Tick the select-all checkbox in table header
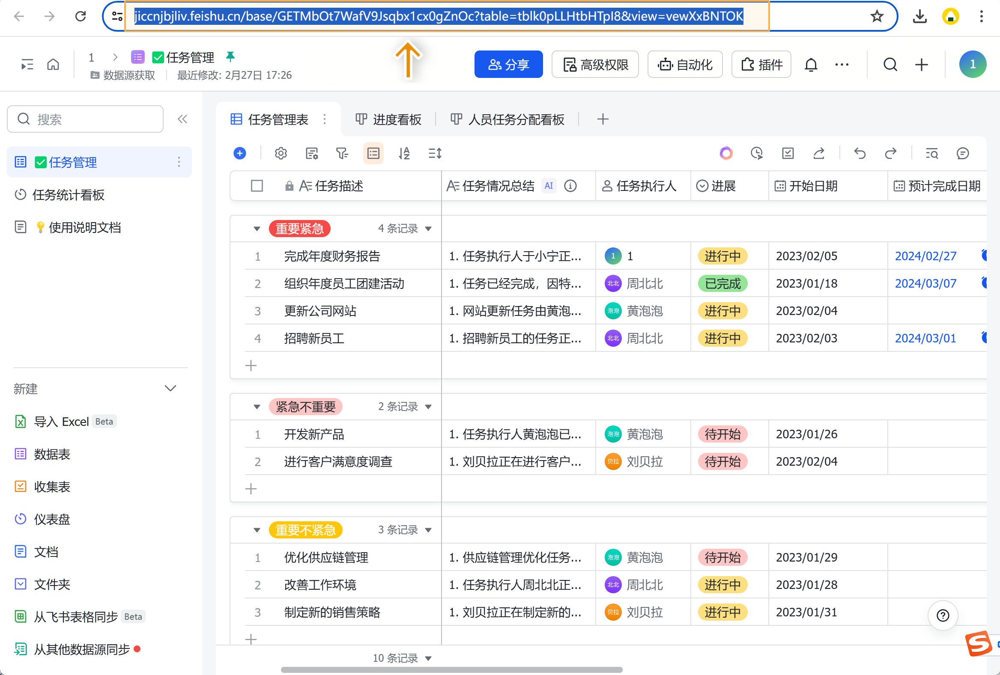 click(x=257, y=186)
